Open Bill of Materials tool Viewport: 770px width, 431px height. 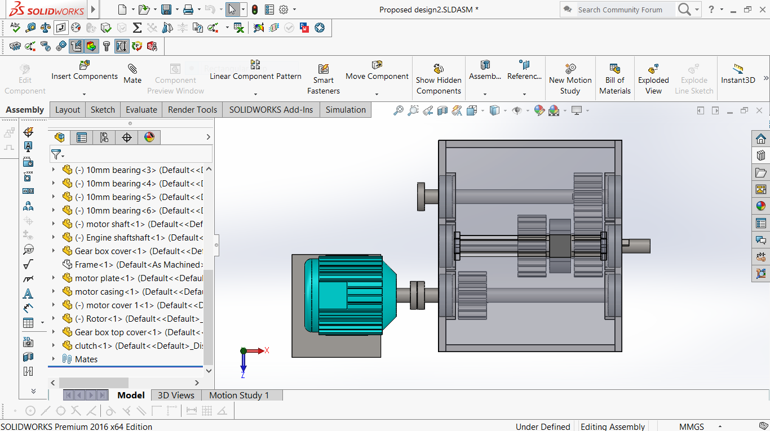(615, 69)
